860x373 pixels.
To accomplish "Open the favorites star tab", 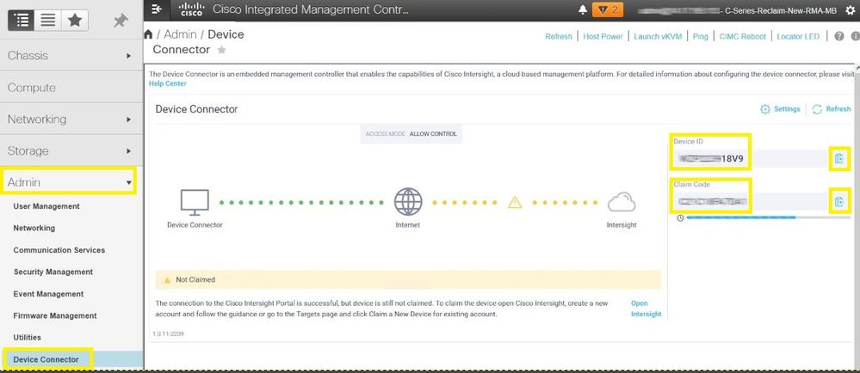I will [x=75, y=21].
